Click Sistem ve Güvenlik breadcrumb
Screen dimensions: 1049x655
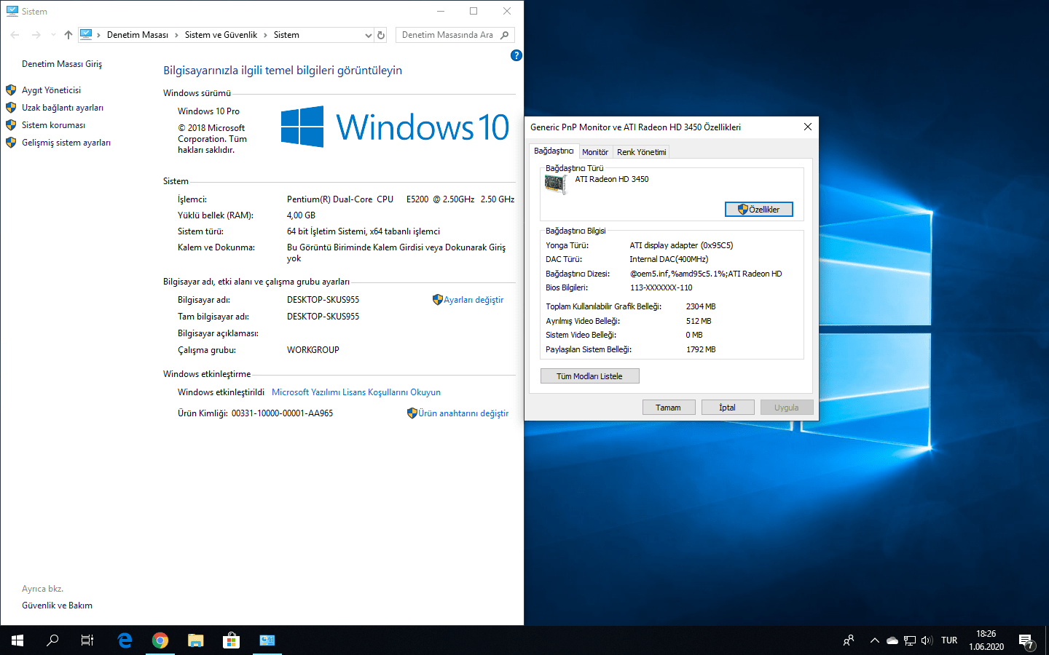click(x=221, y=35)
